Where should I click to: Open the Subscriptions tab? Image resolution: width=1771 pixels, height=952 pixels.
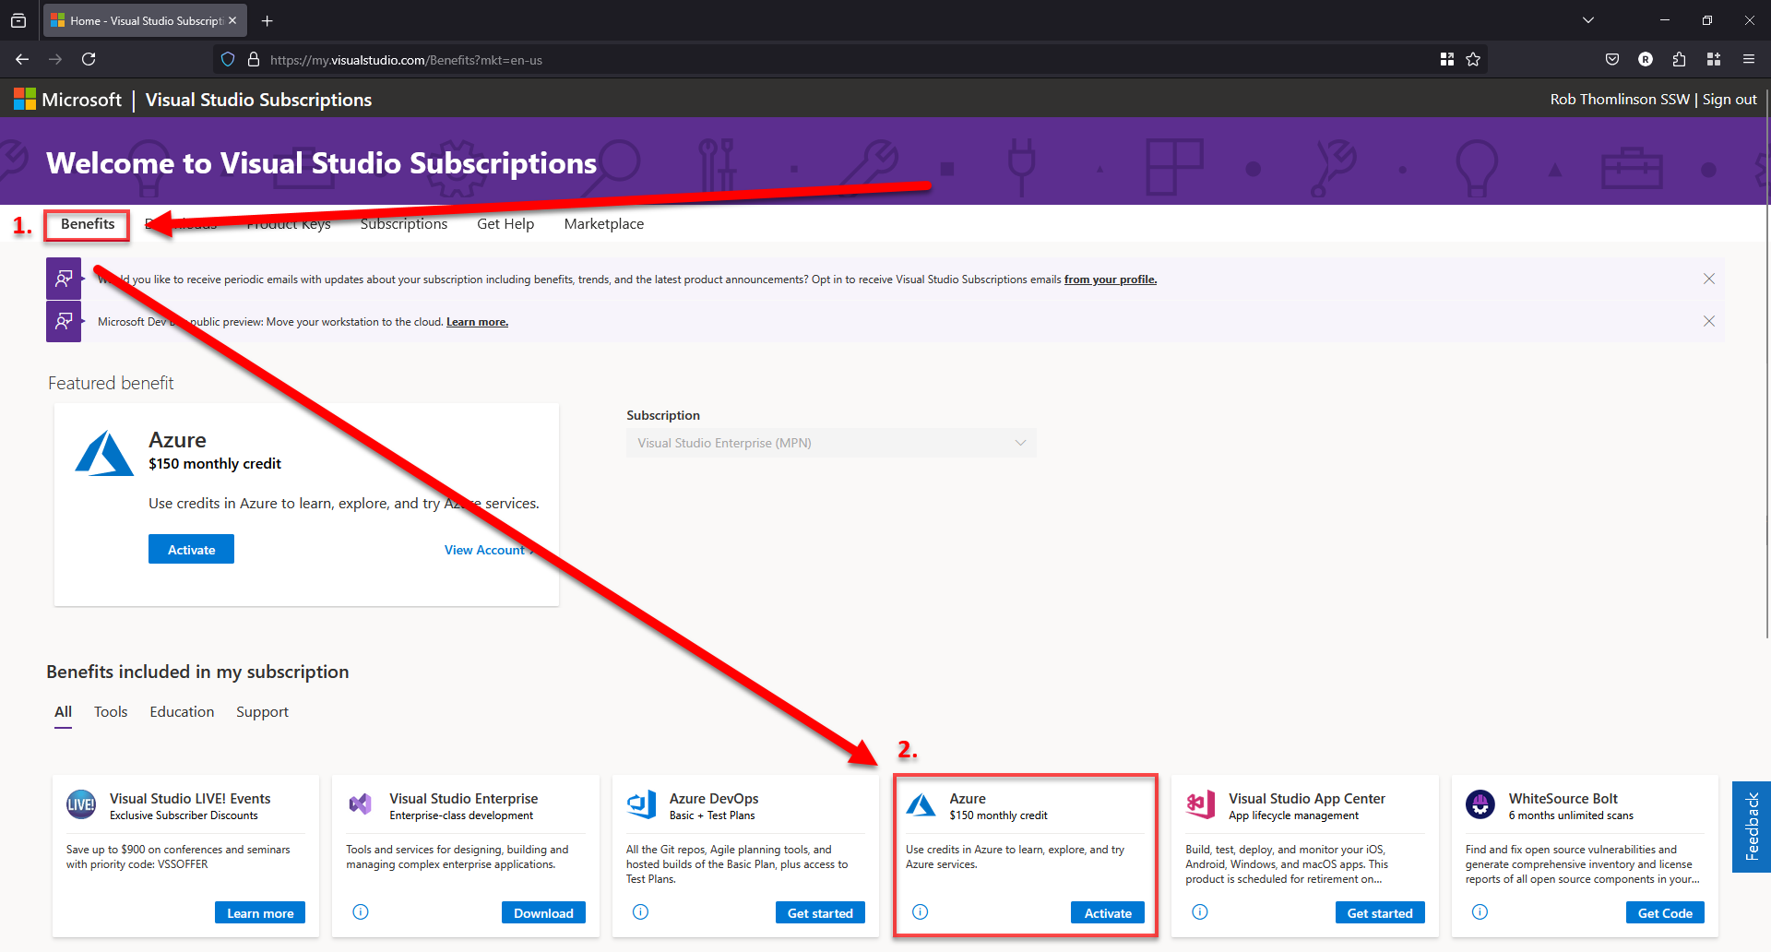point(404,224)
